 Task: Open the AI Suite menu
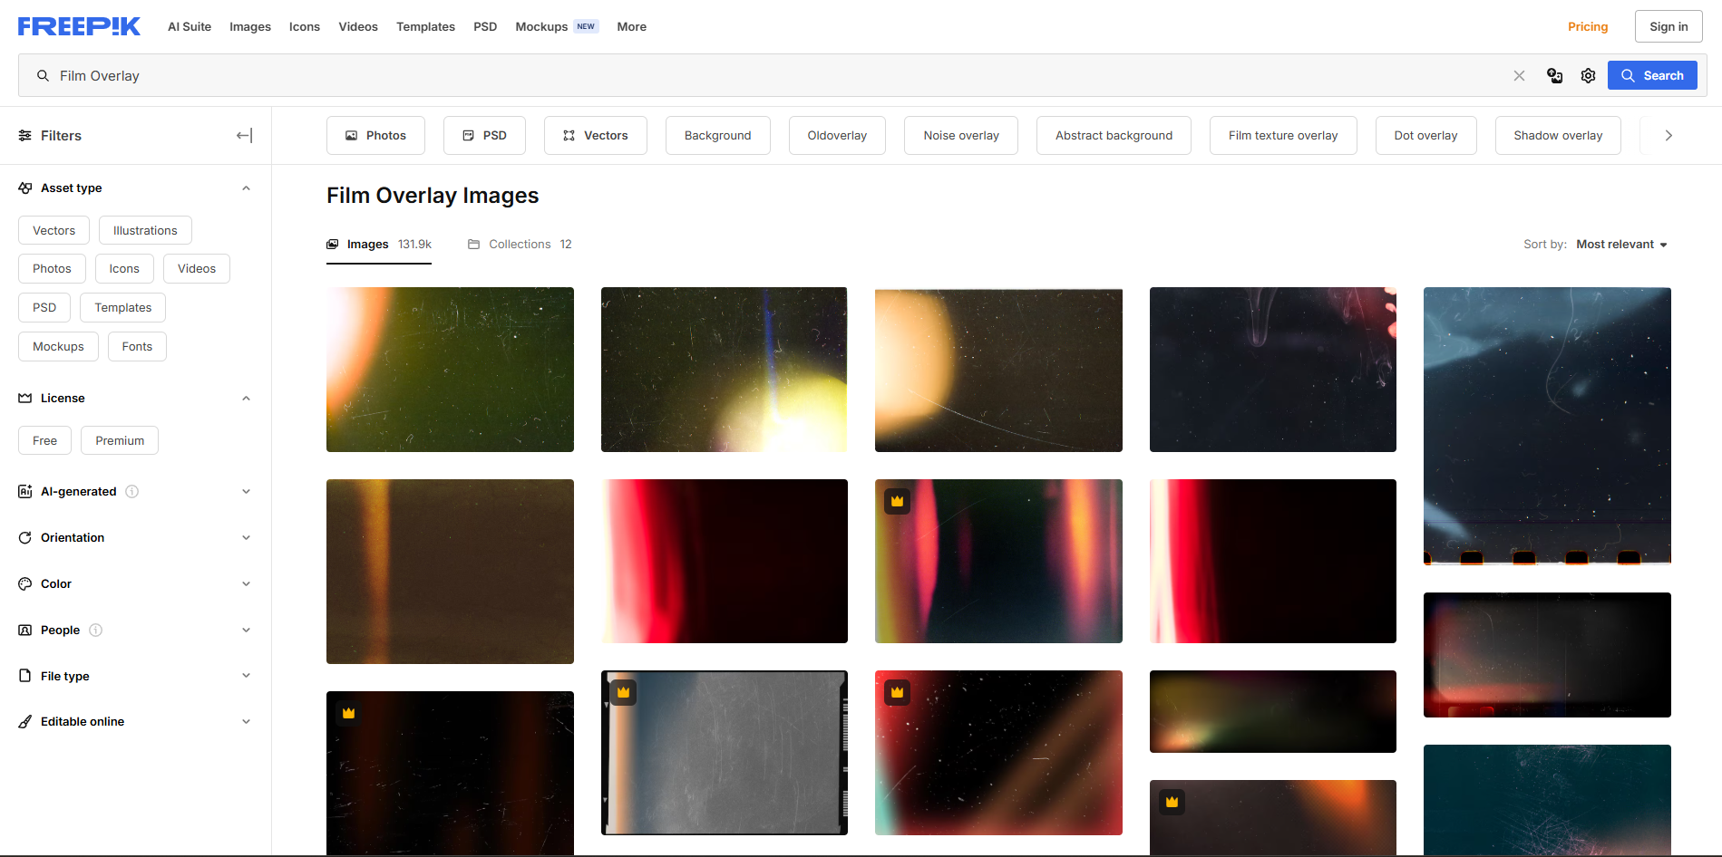pos(190,27)
